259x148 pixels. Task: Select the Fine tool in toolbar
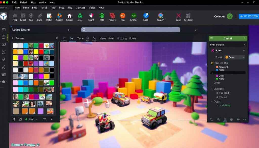coord(15,17)
